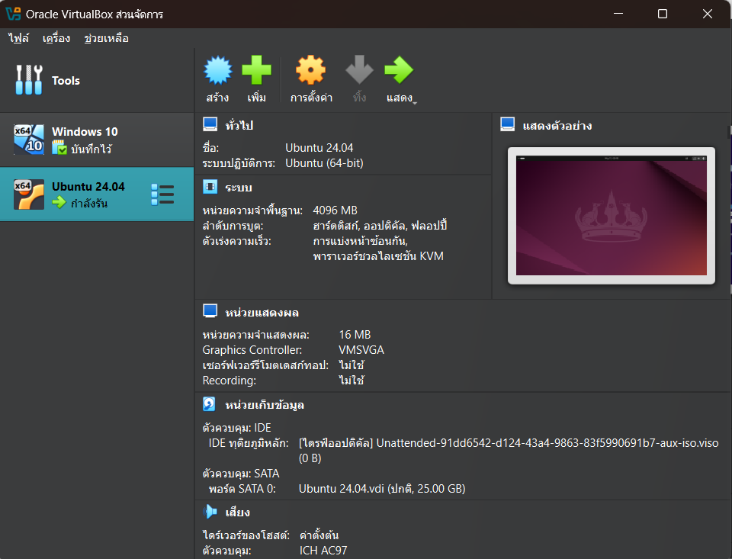732x559 pixels.
Task: Click the แสดง (Show) green arrow icon
Action: click(x=399, y=70)
